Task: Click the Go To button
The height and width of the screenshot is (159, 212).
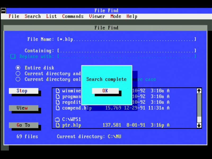Action: pyautogui.click(x=24, y=125)
